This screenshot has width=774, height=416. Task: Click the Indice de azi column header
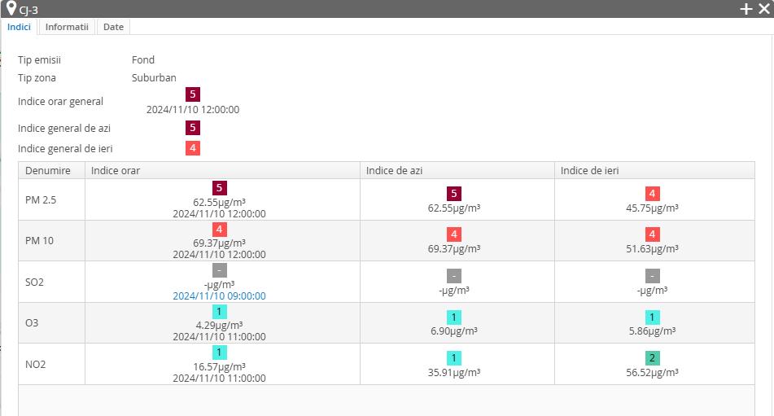[394, 170]
